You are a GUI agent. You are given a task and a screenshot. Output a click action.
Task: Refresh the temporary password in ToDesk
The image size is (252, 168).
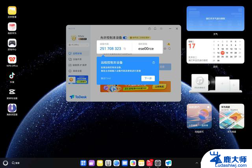pyautogui.click(x=169, y=48)
